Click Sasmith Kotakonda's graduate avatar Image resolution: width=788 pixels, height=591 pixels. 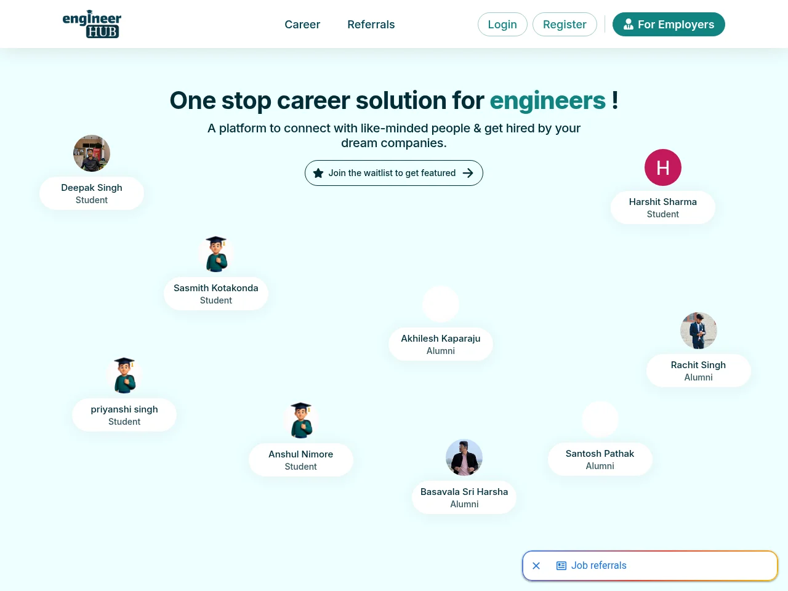(216, 254)
